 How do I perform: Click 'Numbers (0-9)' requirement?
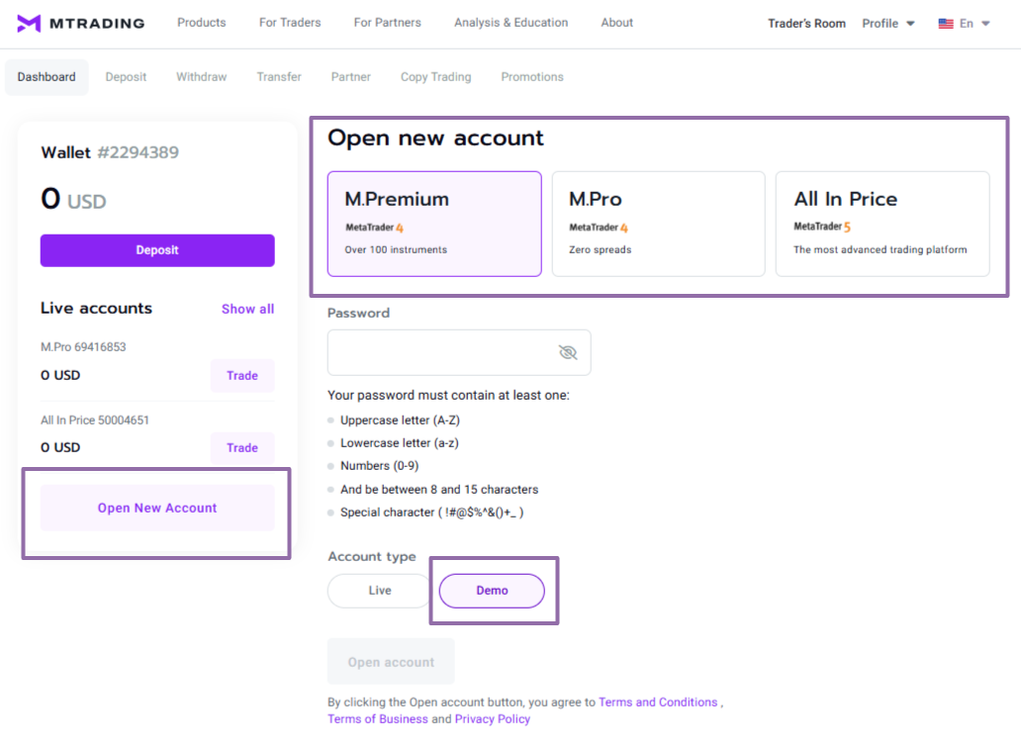(380, 465)
